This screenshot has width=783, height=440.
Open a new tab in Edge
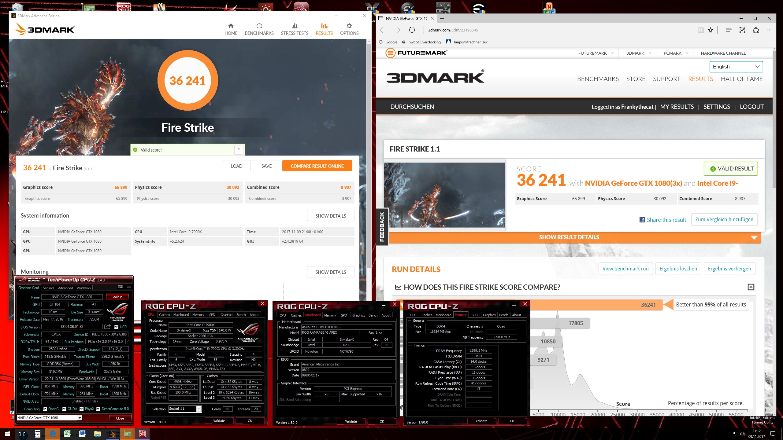[x=442, y=18]
